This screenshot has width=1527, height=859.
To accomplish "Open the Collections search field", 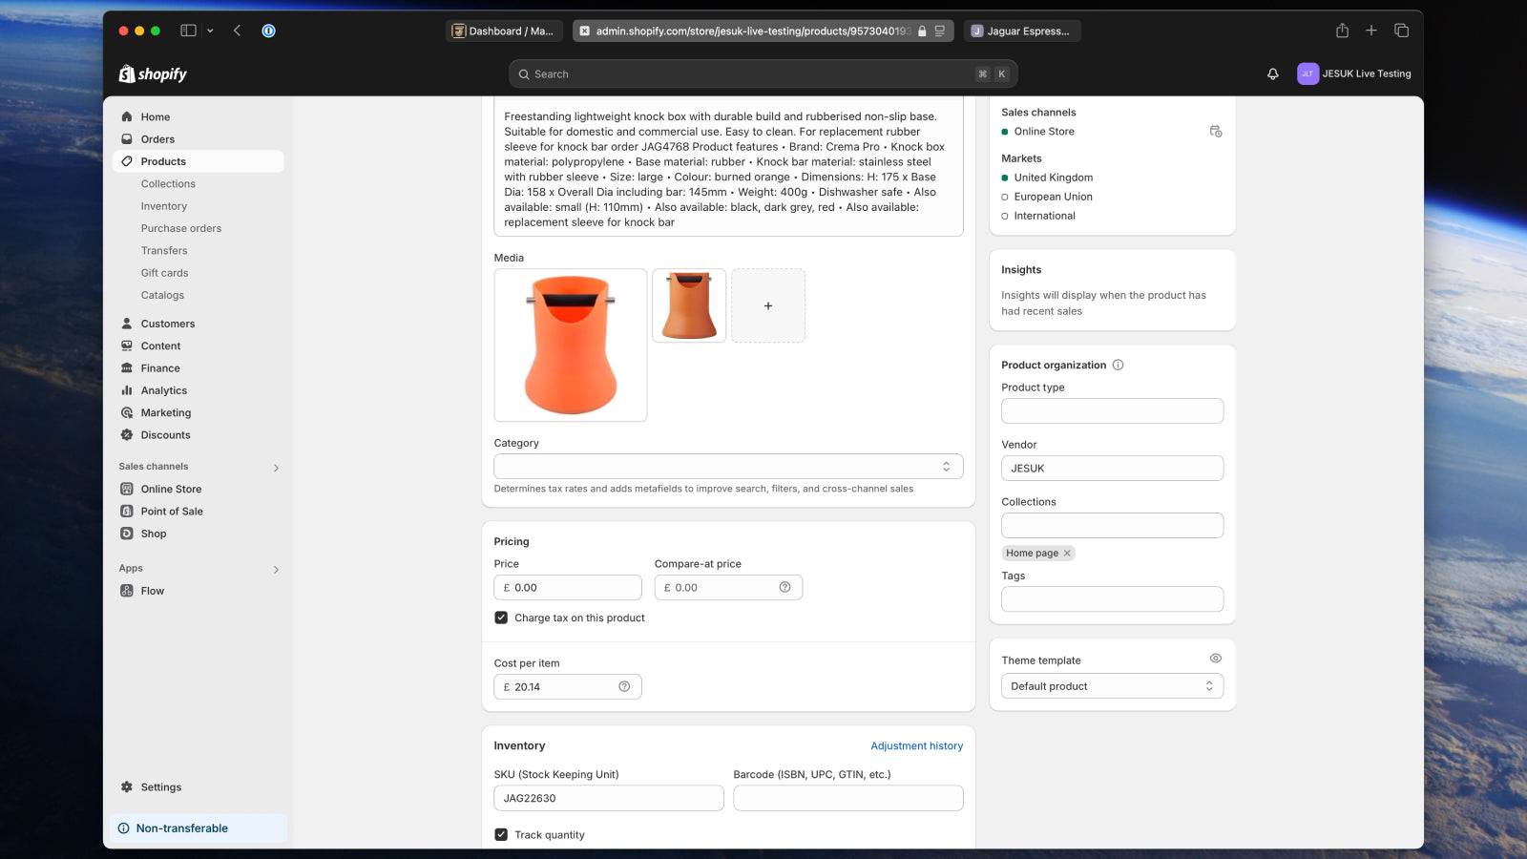I will pyautogui.click(x=1112, y=525).
